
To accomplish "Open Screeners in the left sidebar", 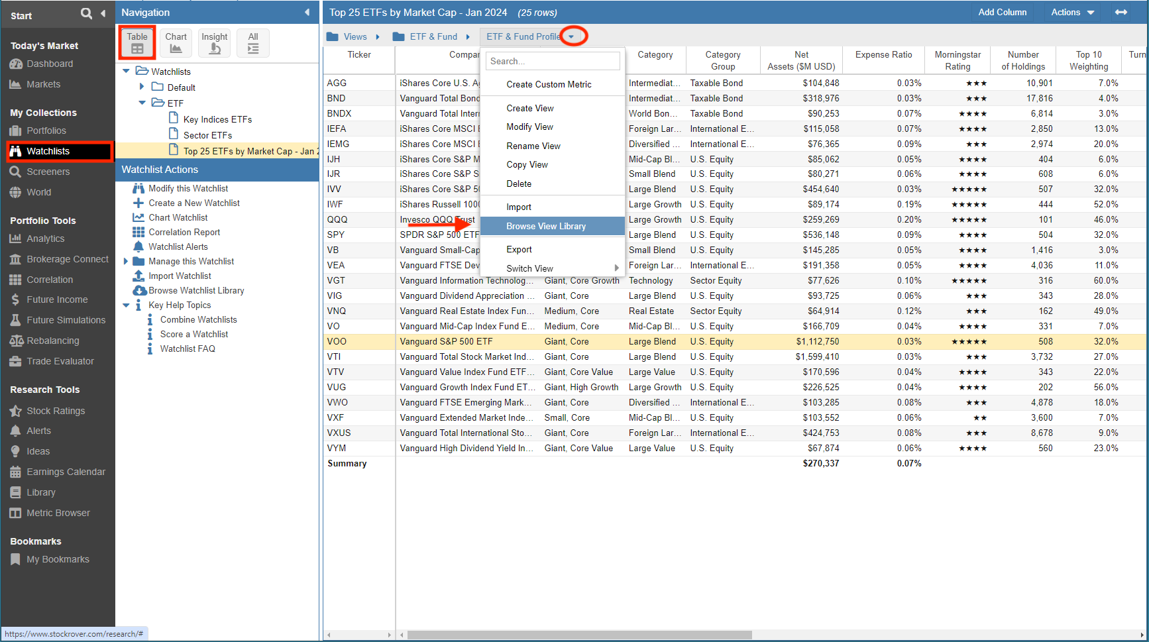I will pos(48,172).
